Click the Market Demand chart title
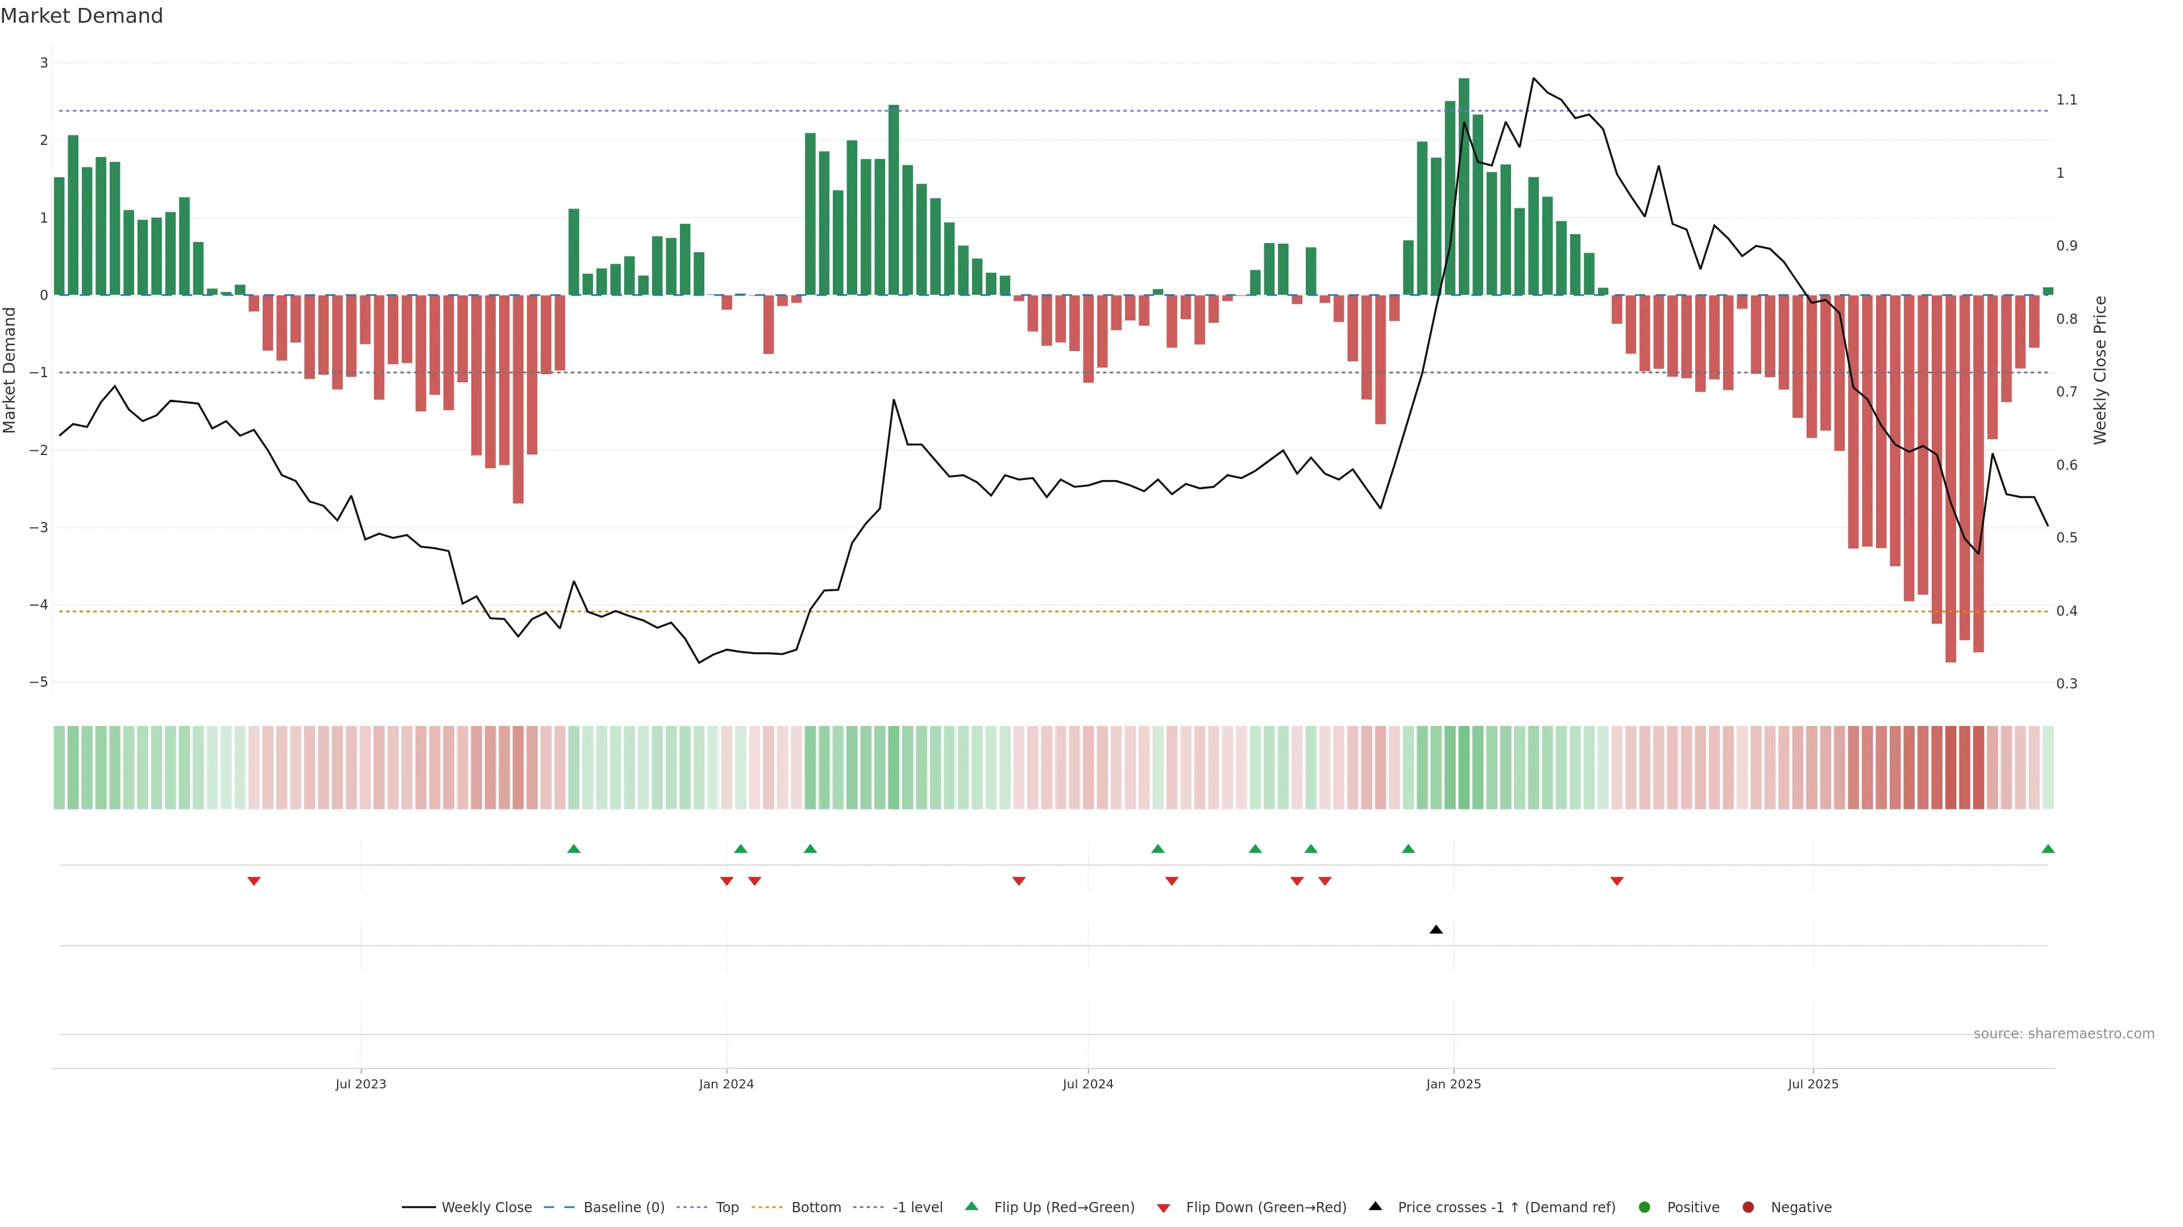The width and height of the screenshot is (2183, 1227). pos(81,16)
